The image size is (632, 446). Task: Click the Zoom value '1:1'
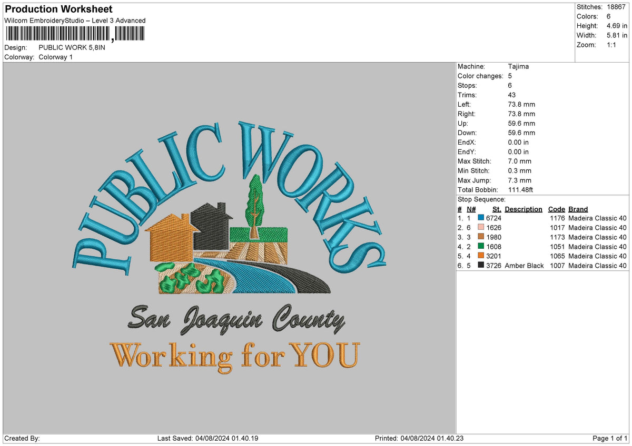[612, 45]
